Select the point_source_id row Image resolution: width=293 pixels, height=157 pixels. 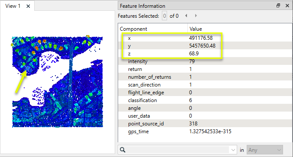(x=205, y=124)
